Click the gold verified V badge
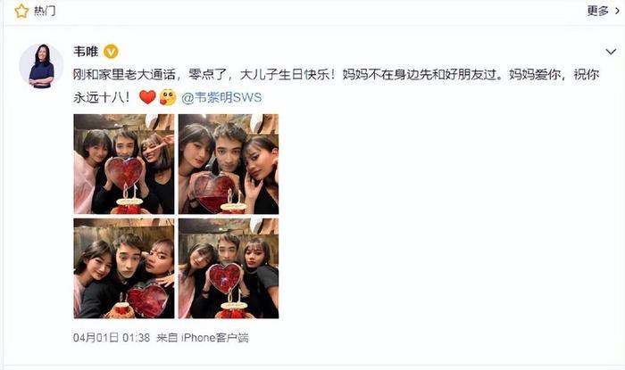Image resolution: width=625 pixels, height=370 pixels. 111,52
